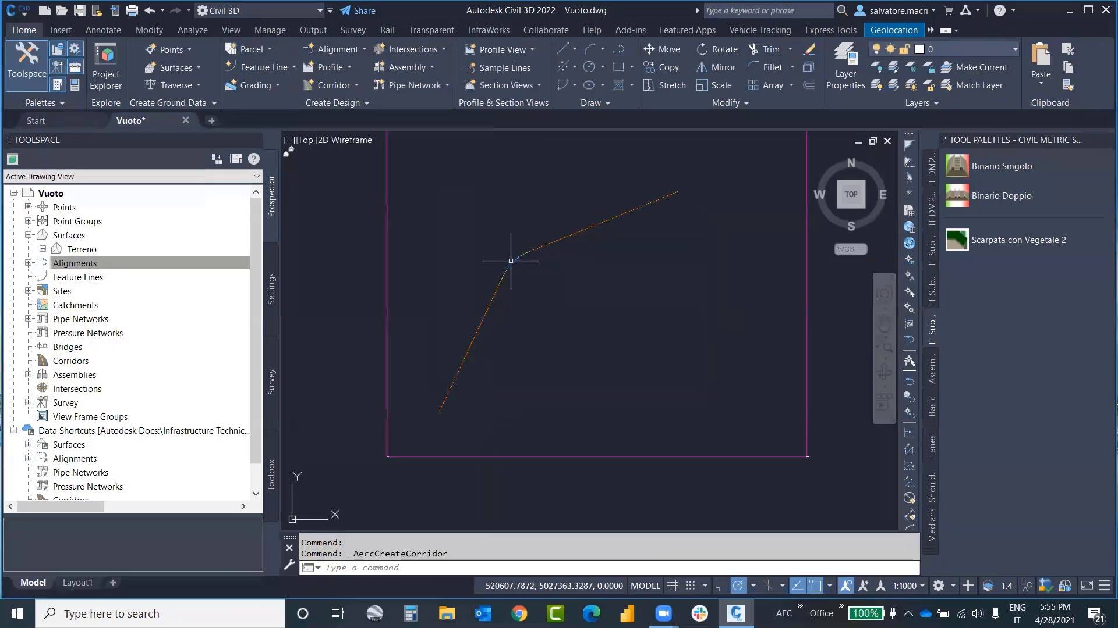Click the layer 0 color swatch
This screenshot has height=628, width=1118.
[920, 49]
